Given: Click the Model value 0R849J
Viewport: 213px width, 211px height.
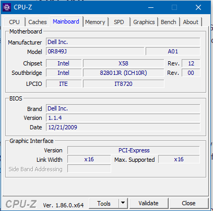Looking at the screenshot, I should [x=95, y=51].
